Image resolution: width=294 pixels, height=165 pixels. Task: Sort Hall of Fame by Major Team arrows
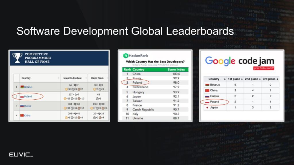click(x=108, y=78)
